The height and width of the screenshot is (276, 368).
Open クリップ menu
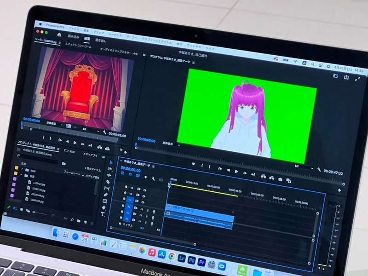point(98,32)
